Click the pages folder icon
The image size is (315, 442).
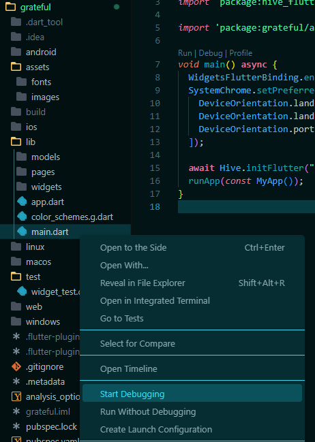coord(21,172)
